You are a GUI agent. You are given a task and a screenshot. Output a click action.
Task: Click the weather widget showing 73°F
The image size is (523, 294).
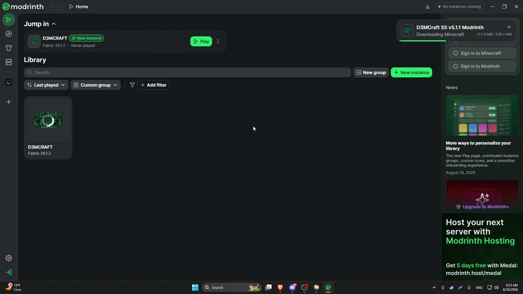pos(13,287)
